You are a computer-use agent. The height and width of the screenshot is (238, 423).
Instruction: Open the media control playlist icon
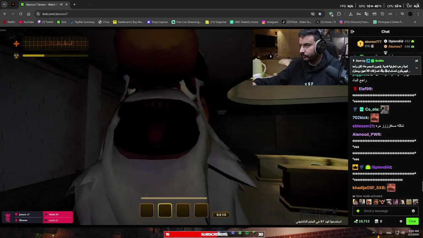pos(402,14)
